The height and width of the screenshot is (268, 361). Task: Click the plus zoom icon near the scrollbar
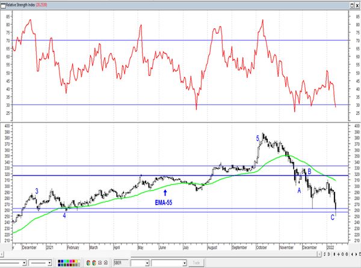[x=338, y=254]
